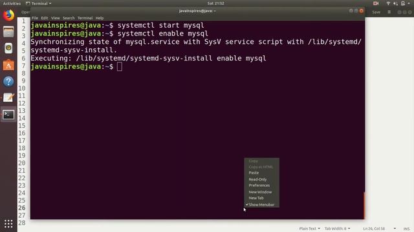Screen dimensions: 414x232
Task: Open the terminal Help menu
Action: pyautogui.click(x=100, y=18)
